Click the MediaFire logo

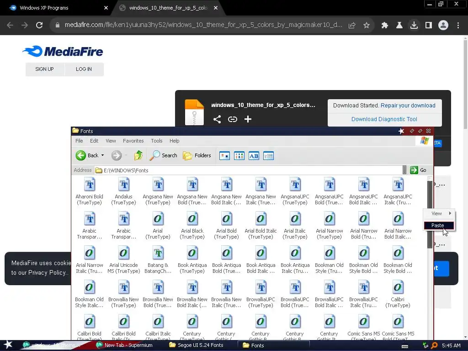[x=63, y=51]
